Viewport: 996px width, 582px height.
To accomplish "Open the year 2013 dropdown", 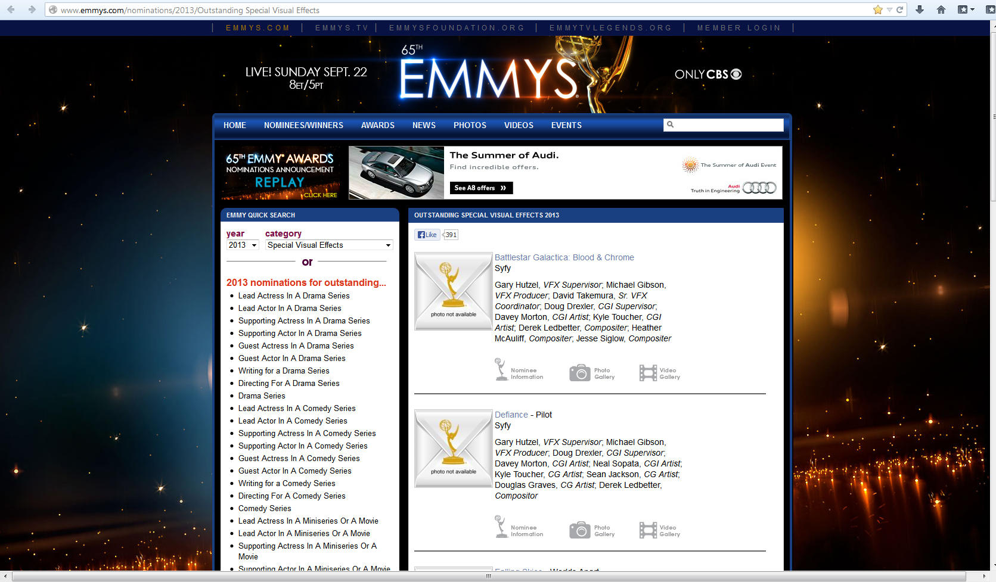I will pyautogui.click(x=243, y=245).
